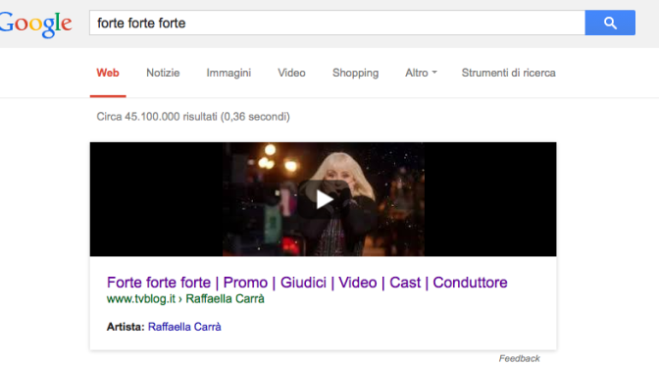
Task: Click the 'Circa 45.100.000 risultati' stats text
Action: (x=193, y=117)
